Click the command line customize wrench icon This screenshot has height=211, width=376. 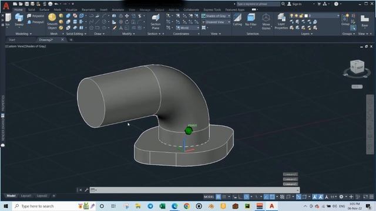pyautogui.click(x=86, y=190)
